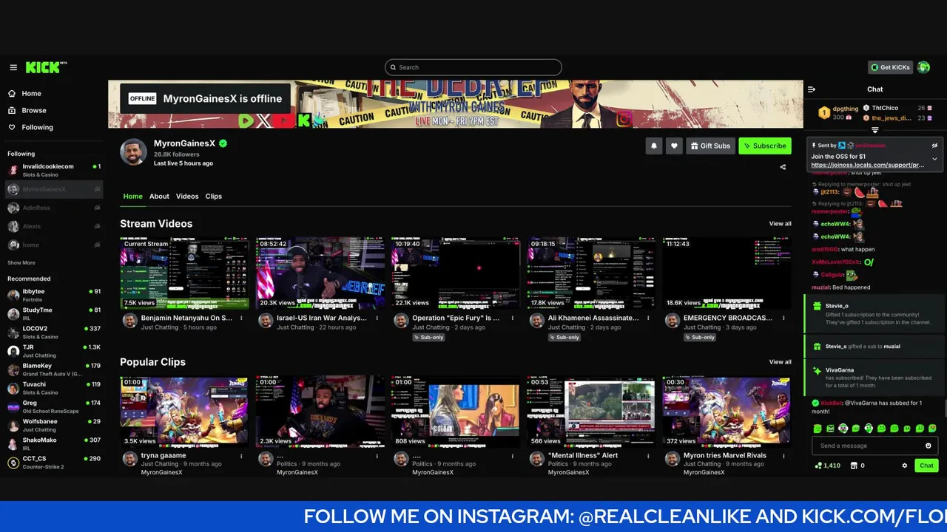The image size is (947, 532).
Task: Click the notification bell icon
Action: point(654,146)
